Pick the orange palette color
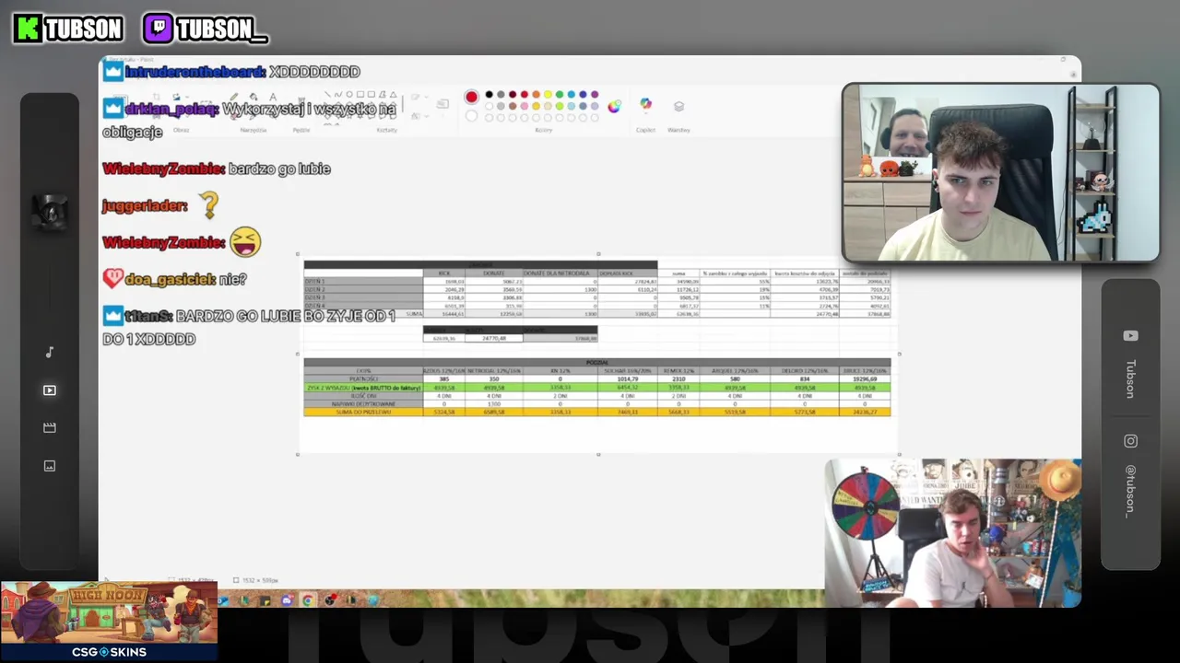 pyautogui.click(x=537, y=94)
